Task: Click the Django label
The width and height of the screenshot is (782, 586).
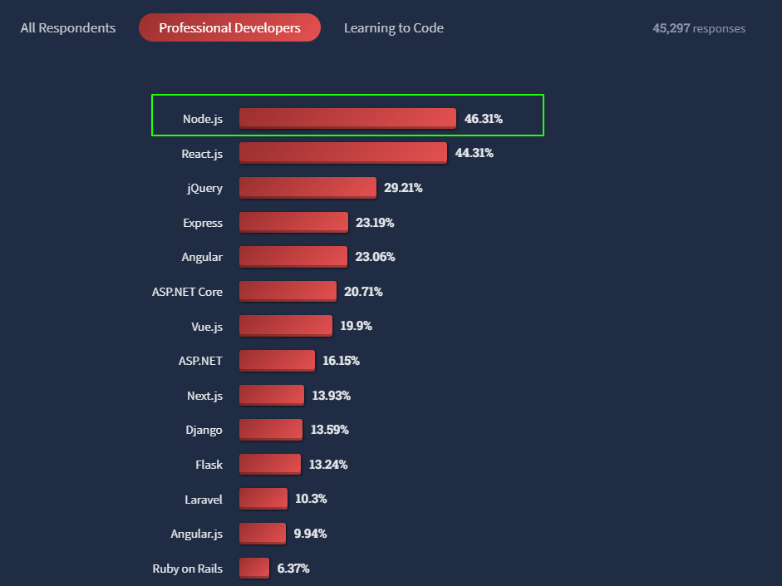Action: pyautogui.click(x=205, y=430)
